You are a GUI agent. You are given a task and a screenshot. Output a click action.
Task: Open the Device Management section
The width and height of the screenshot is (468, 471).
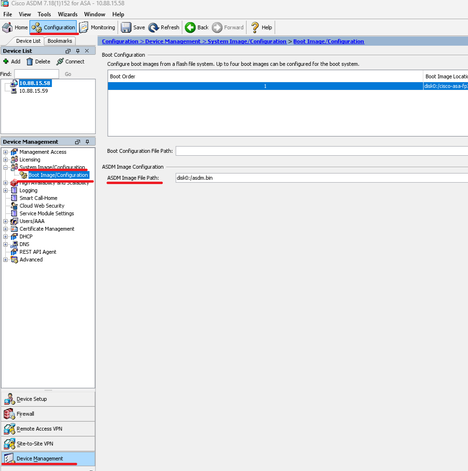click(x=48, y=459)
